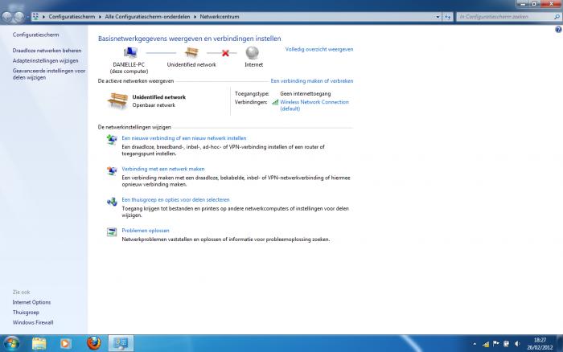
Task: Click the troubleshoot problems icon
Action: (112, 231)
